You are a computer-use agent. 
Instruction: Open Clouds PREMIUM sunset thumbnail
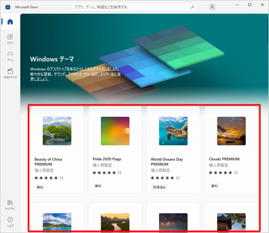(231, 131)
